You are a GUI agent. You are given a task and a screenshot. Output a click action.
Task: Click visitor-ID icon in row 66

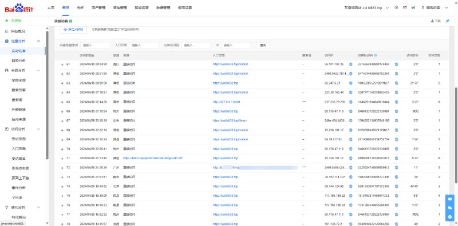click(396, 111)
